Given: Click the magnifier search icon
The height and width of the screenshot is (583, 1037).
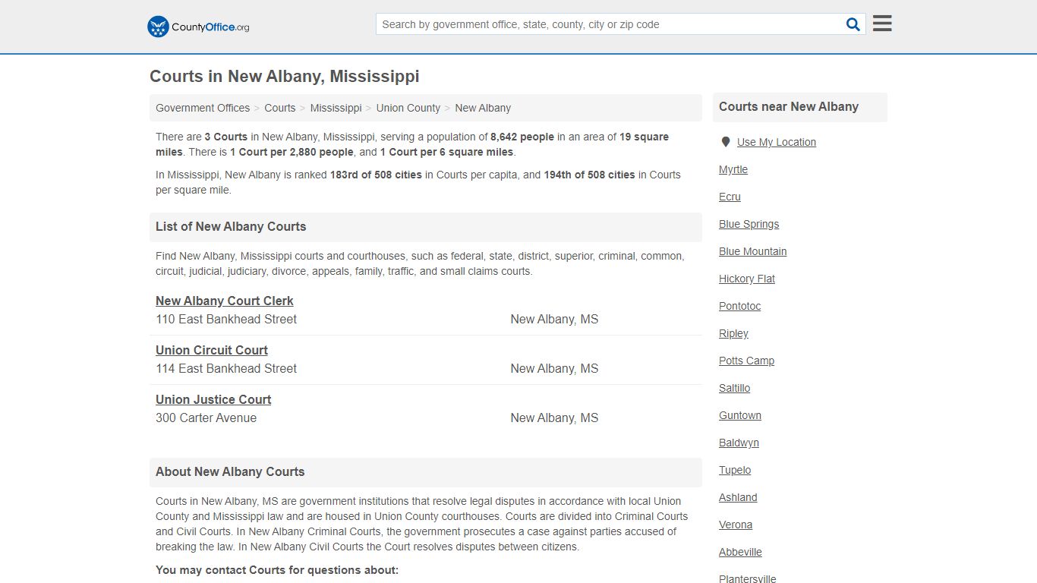Looking at the screenshot, I should (x=853, y=24).
